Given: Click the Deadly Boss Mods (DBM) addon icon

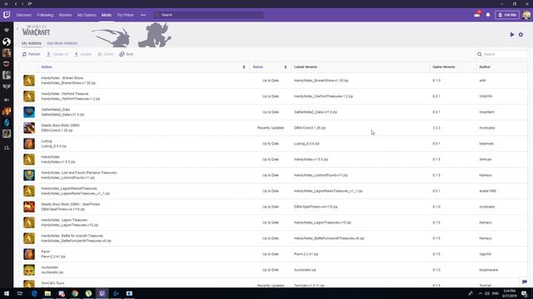Looking at the screenshot, I should click(29, 128).
